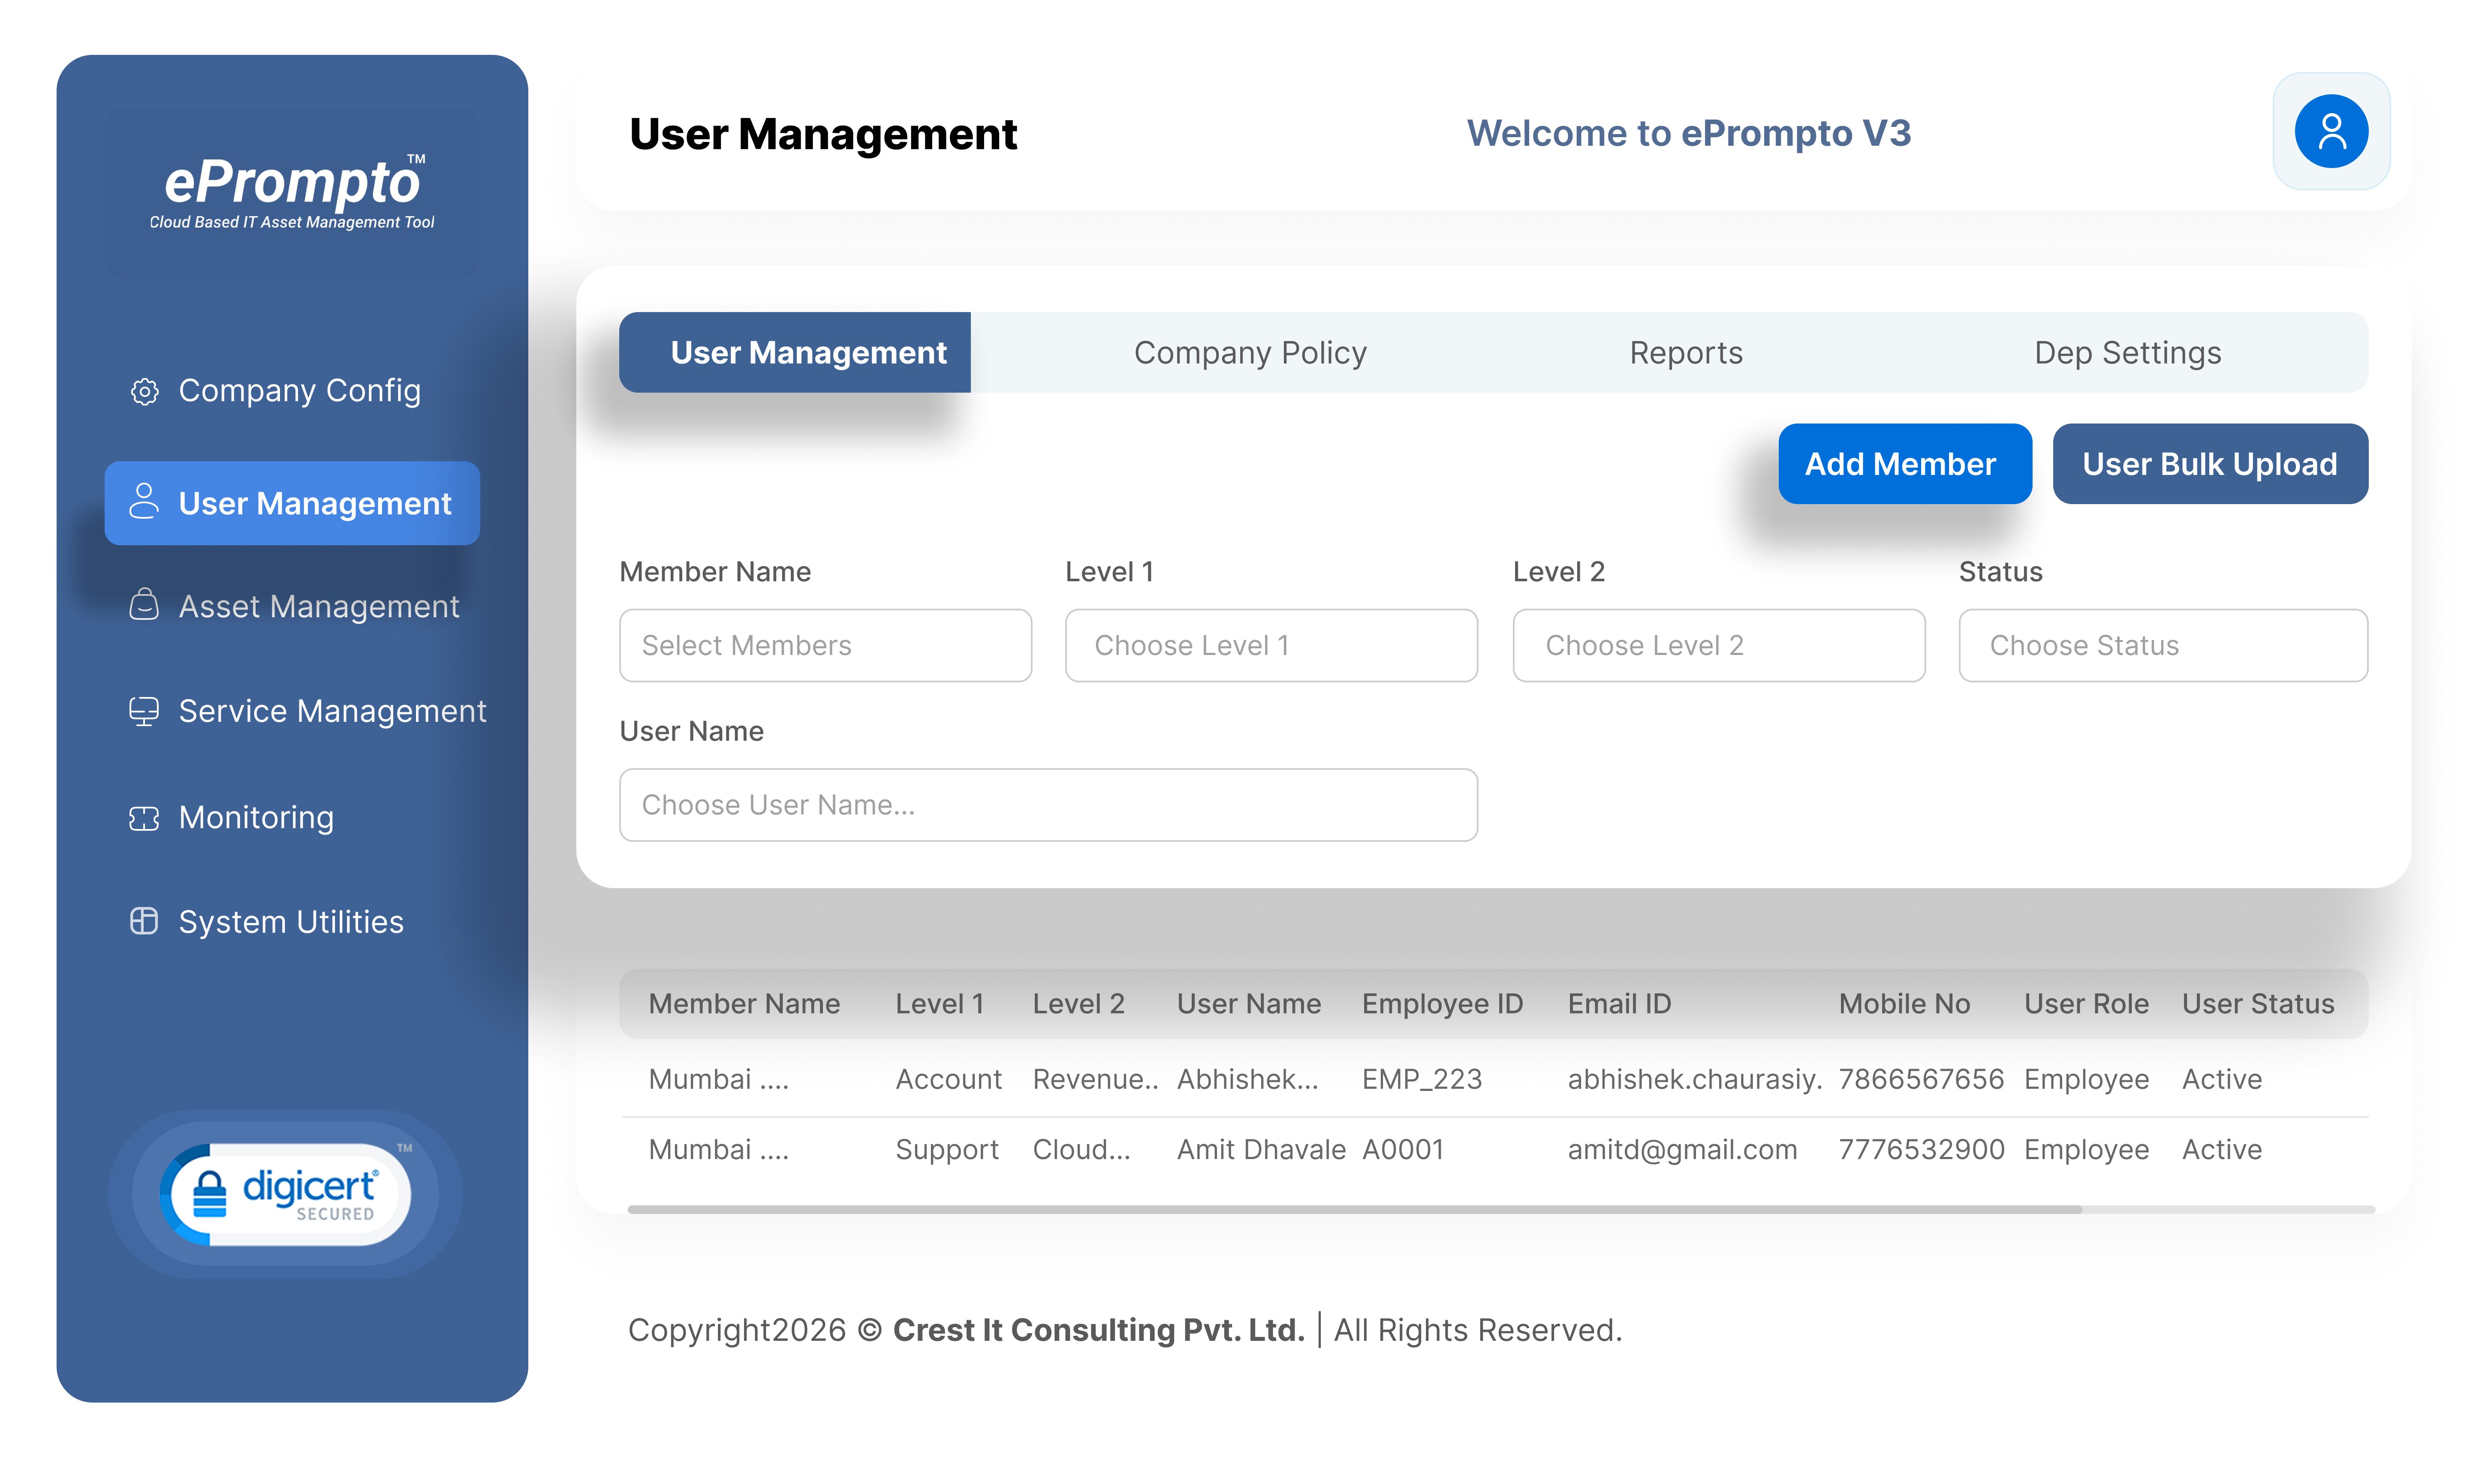
Task: Click the horizontal scrollbar under the table
Action: tap(1355, 1209)
